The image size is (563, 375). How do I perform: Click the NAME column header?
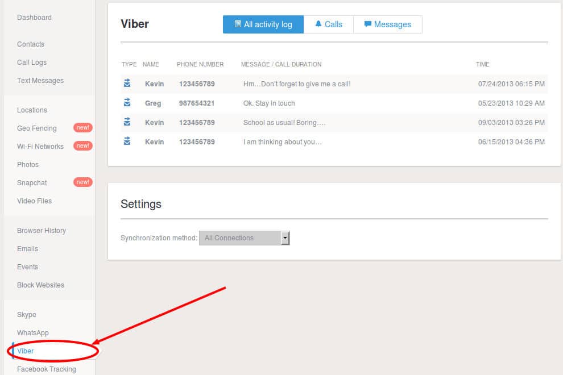[151, 64]
